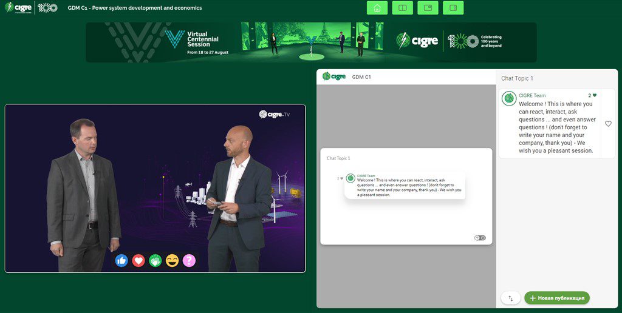Screen dimensions: 622x313
Task: Open the message sort order button
Action: coord(510,298)
